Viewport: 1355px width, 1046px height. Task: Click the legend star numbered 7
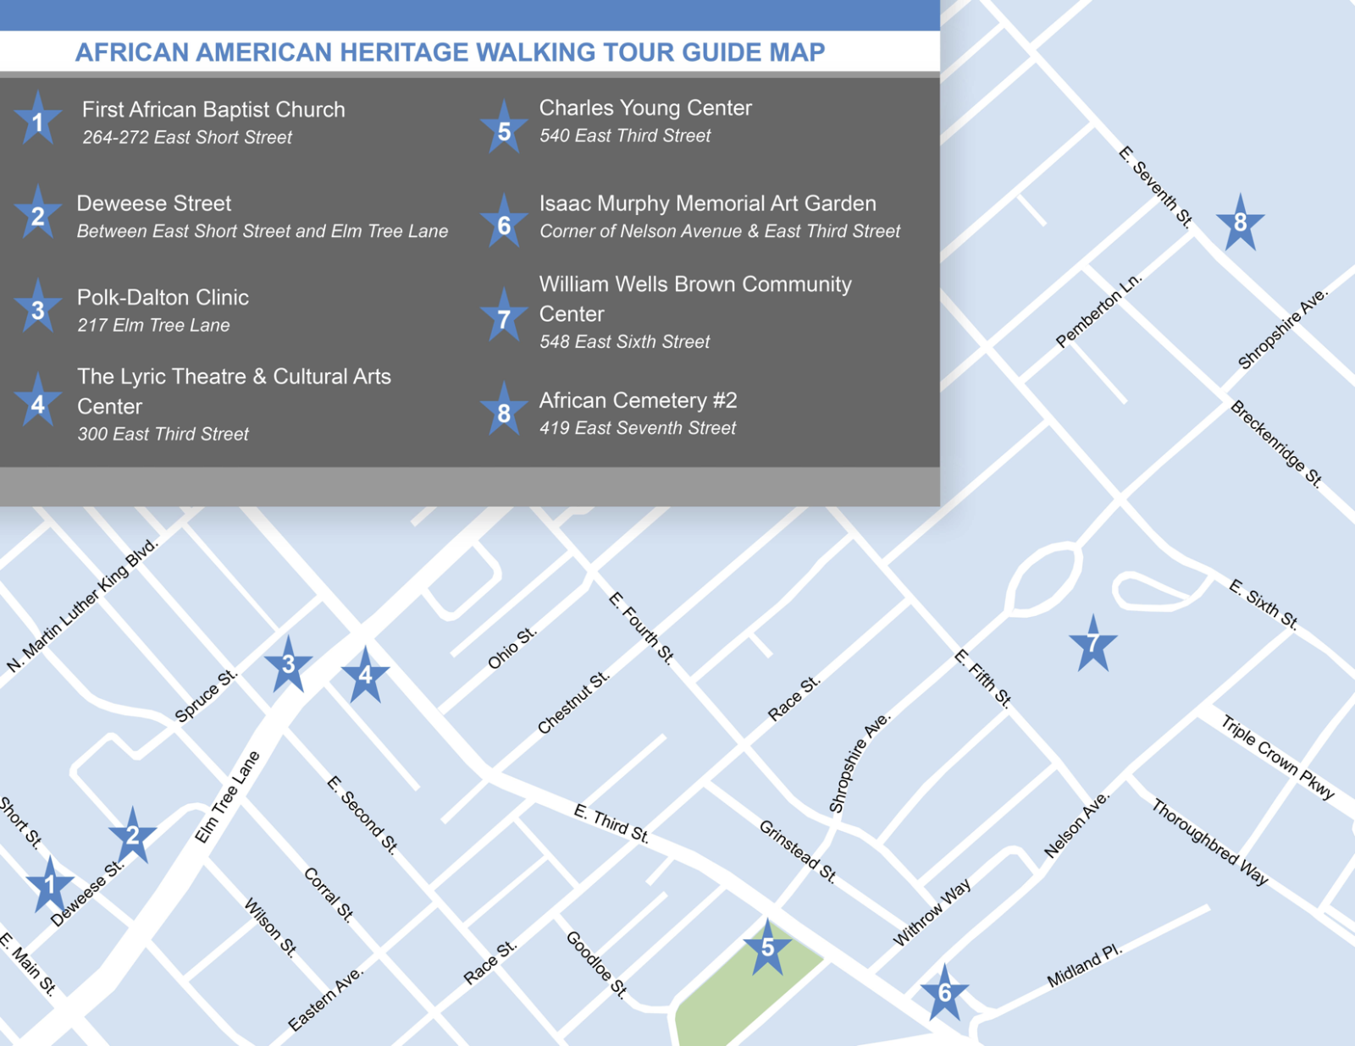coord(504,317)
